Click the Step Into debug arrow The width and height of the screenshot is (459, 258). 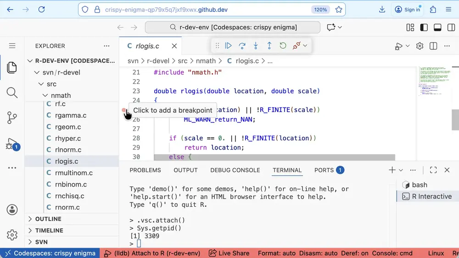[x=256, y=46]
